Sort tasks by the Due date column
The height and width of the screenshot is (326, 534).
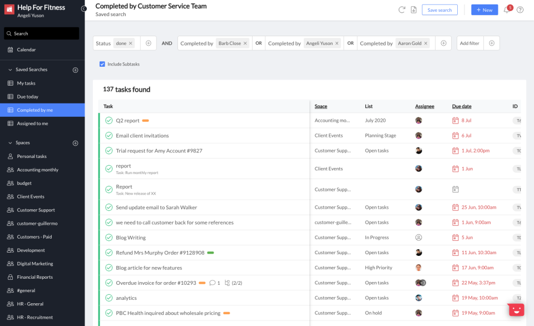click(x=461, y=106)
